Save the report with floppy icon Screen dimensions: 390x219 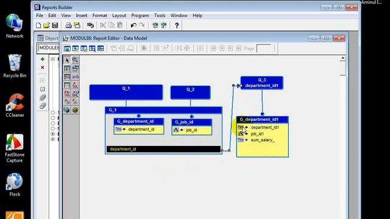point(55,26)
